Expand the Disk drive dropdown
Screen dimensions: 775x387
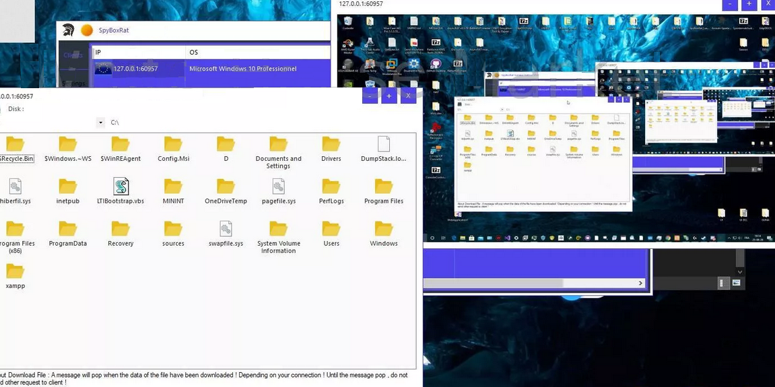pos(100,122)
